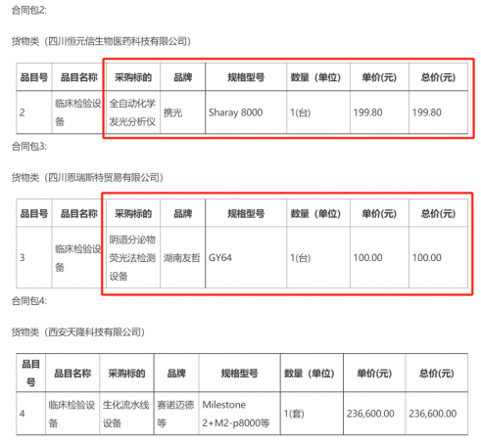Click 规格型号 header in first table

pos(246,77)
